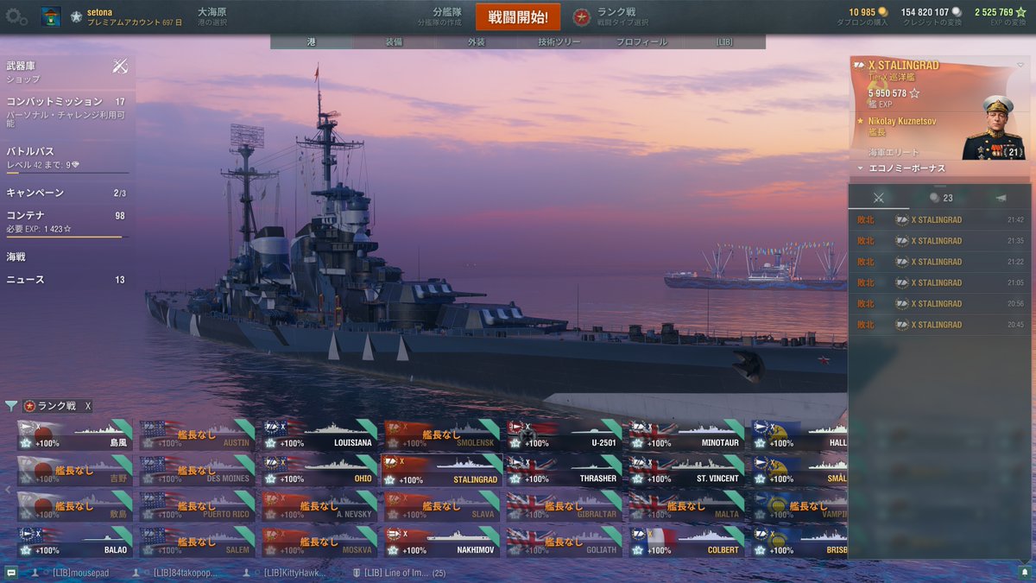Viewport: 1036px width, 583px height.
Task: Click the doubloon coin icon
Action: click(x=882, y=12)
